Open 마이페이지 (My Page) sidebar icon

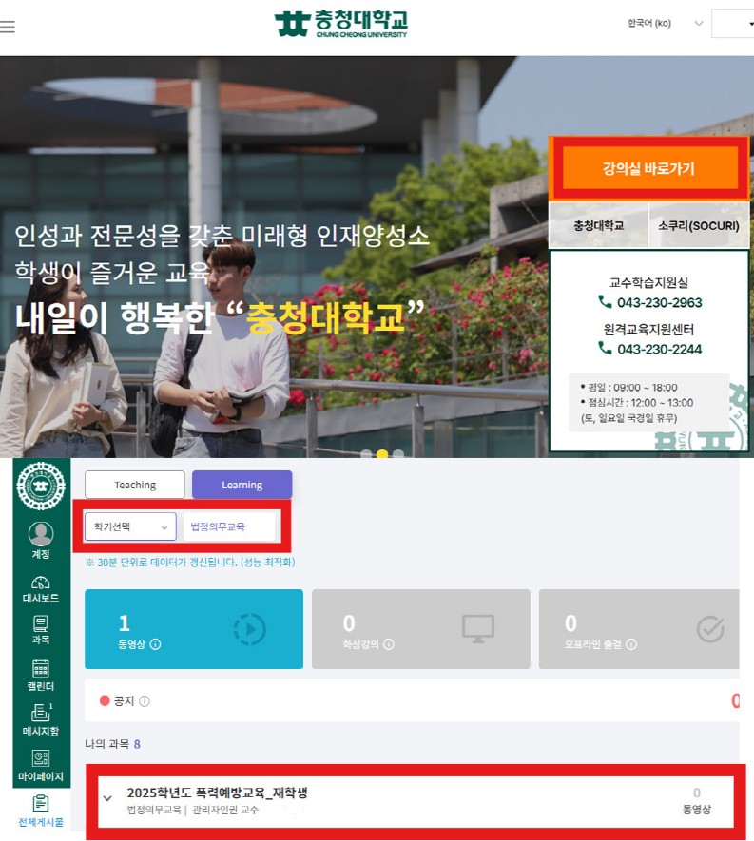40,765
